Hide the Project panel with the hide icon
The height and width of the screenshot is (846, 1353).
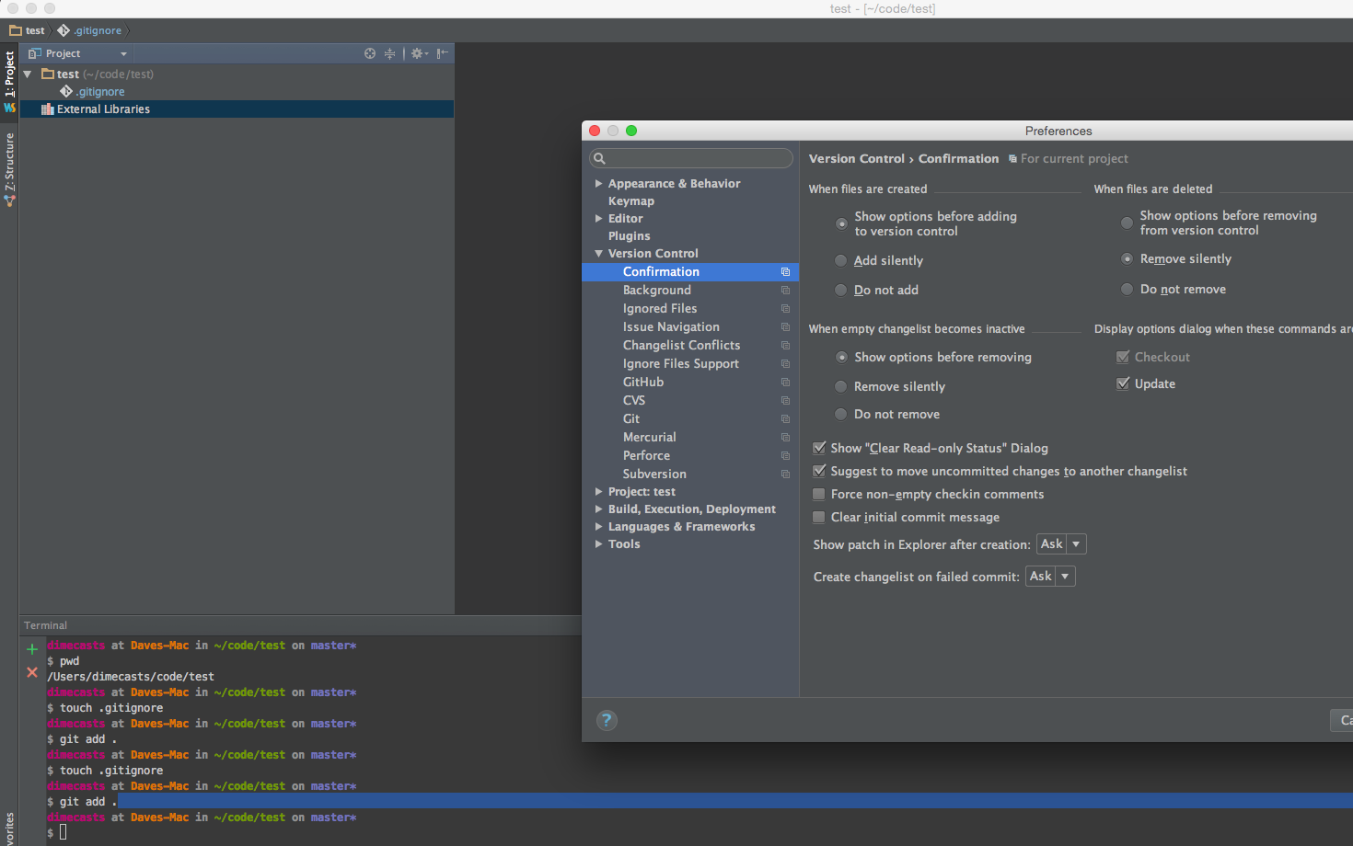point(443,53)
